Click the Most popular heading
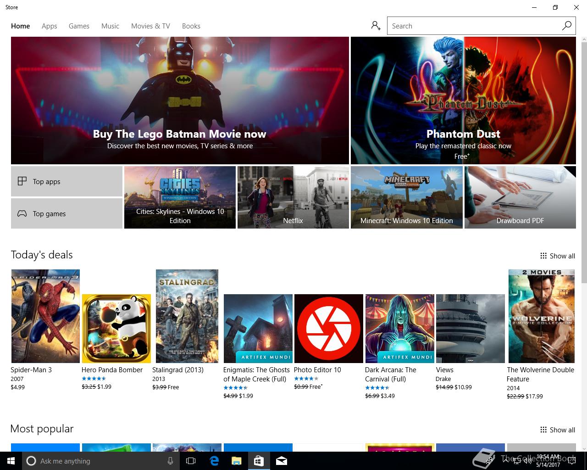The image size is (587, 470). pyautogui.click(x=42, y=429)
